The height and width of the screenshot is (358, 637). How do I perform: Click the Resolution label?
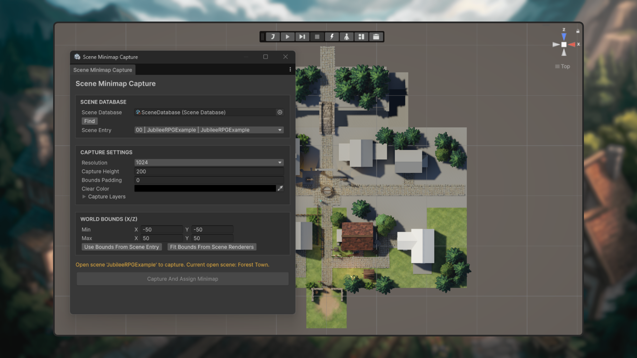(x=95, y=163)
